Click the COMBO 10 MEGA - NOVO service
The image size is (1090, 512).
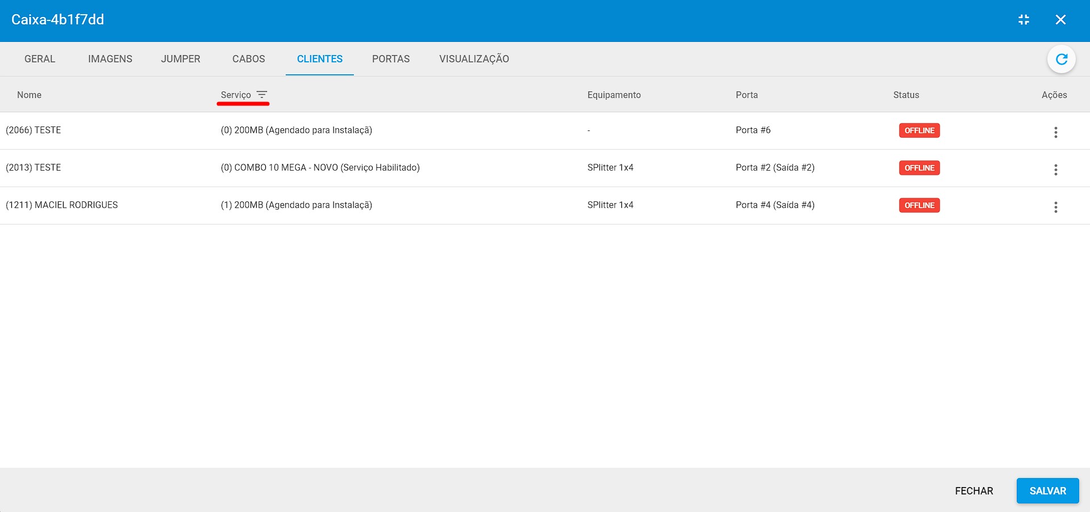[320, 168]
